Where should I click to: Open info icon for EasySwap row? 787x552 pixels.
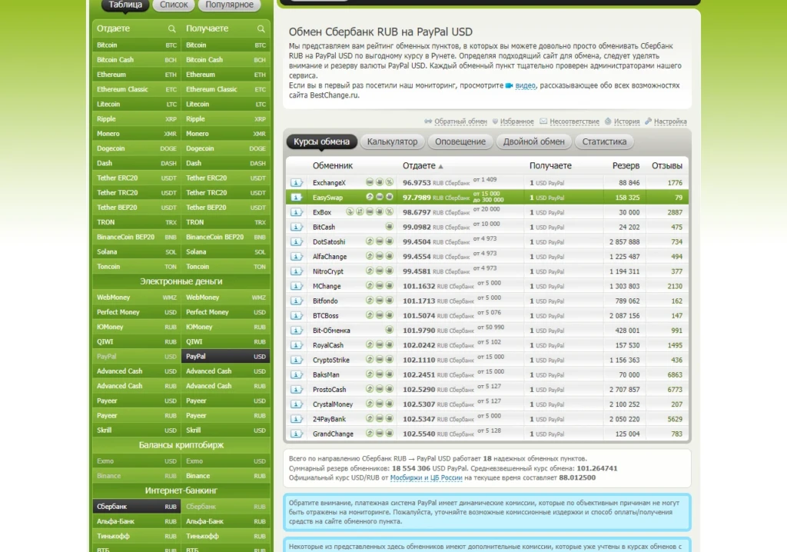coord(296,198)
